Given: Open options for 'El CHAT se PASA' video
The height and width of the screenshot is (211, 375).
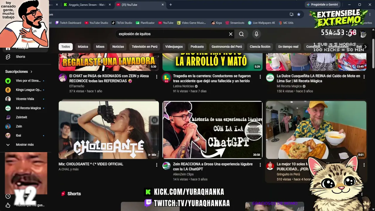Looking at the screenshot, I should [x=156, y=77].
